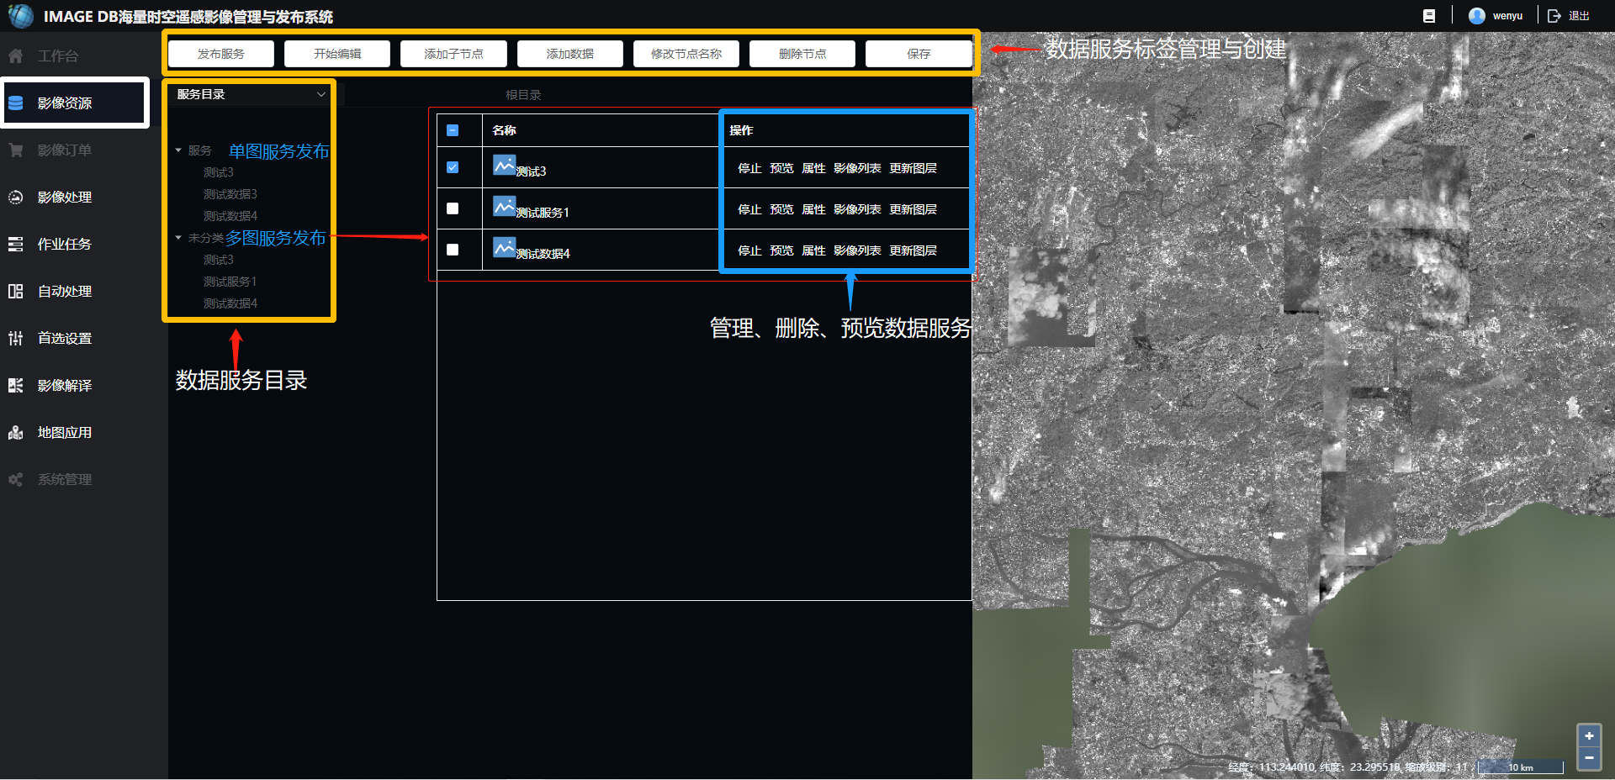Select 测试数据3 in the service tree
The width and height of the screenshot is (1615, 780).
(x=230, y=194)
